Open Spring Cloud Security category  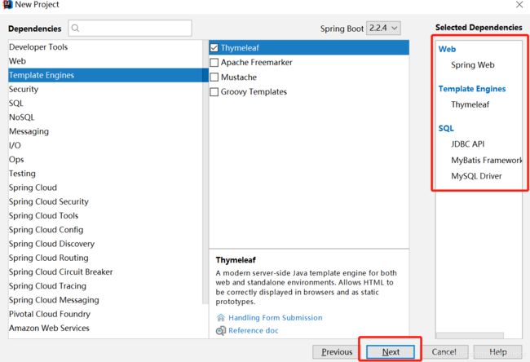105,201
